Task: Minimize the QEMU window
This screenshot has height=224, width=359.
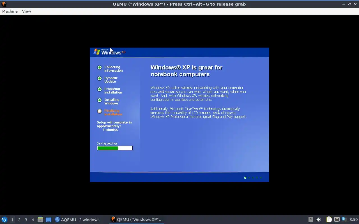Action: pos(344,4)
